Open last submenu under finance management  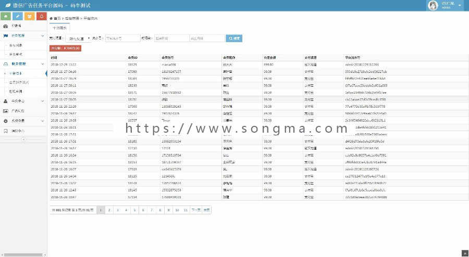(x=16, y=92)
